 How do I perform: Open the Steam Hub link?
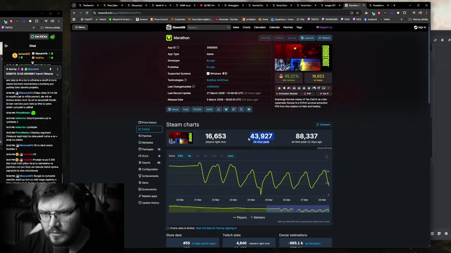(186, 109)
